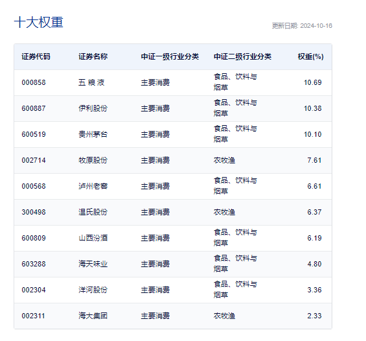366x341 pixels.
Task: Click the update date 2024-10-16 text
Action: click(x=302, y=26)
